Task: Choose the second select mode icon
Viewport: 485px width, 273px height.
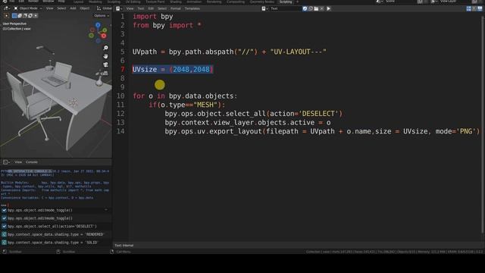Action: [20, 15]
